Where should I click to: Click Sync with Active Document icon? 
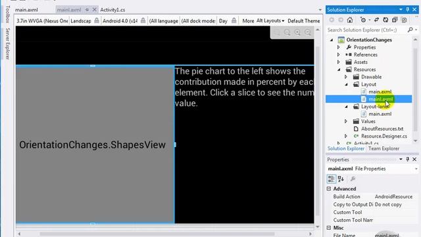(376, 20)
